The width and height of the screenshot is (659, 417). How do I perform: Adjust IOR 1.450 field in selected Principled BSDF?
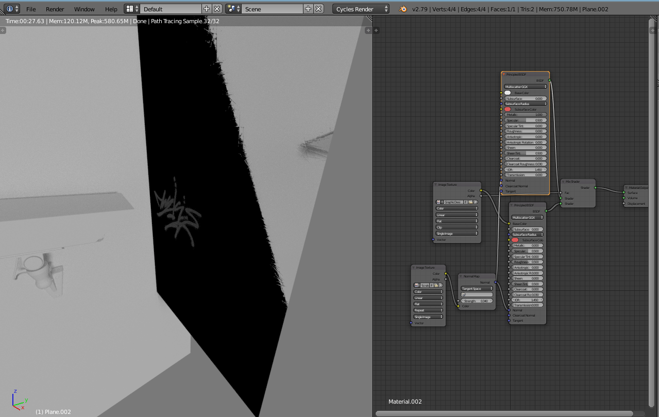tap(525, 169)
